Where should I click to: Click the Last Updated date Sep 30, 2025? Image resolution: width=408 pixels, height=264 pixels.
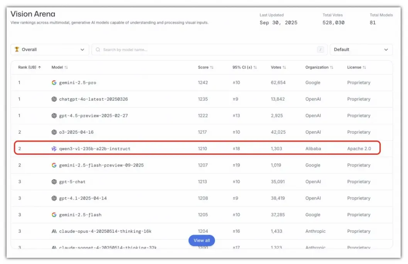[278, 23]
